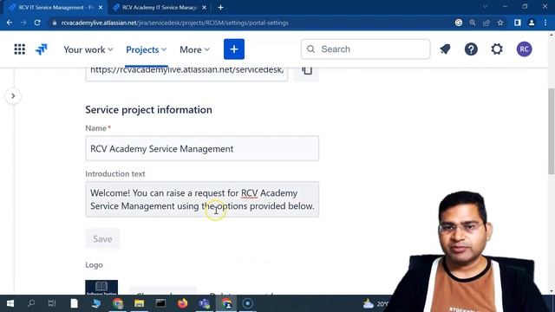Viewport: 555px width, 312px height.
Task: Open the browser zoom indicator icon
Action: point(472,23)
